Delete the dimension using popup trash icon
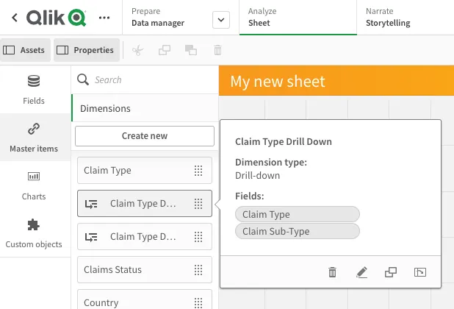 [x=332, y=272]
